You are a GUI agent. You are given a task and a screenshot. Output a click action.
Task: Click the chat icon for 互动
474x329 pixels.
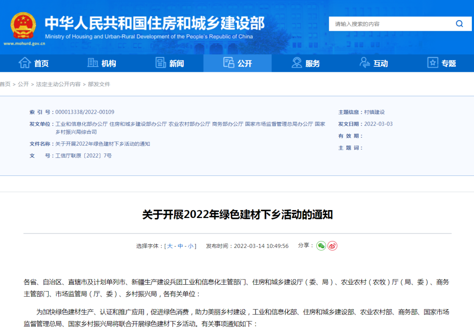[365, 63]
